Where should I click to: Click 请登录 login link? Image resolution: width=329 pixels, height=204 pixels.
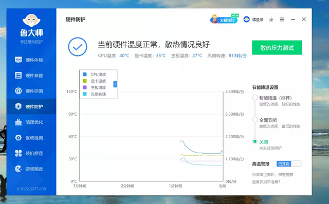[x=258, y=20]
